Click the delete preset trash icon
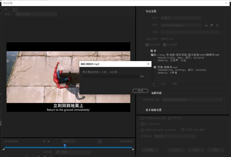Screen dimensions: 231x157 tap(217, 25)
